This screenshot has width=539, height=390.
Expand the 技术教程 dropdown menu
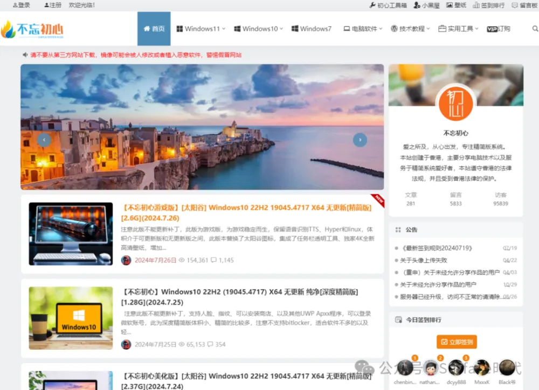(x=410, y=29)
